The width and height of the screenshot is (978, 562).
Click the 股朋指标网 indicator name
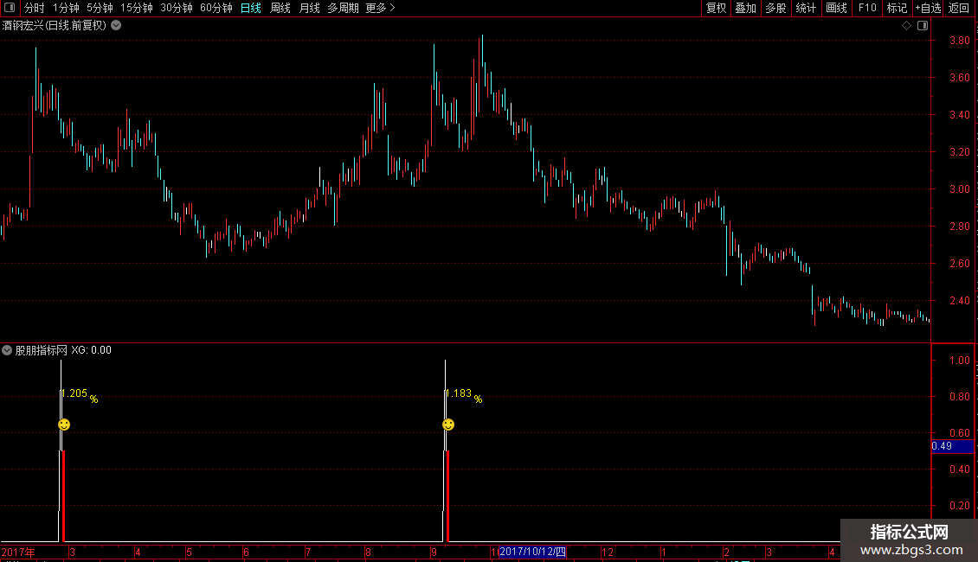click(42, 350)
